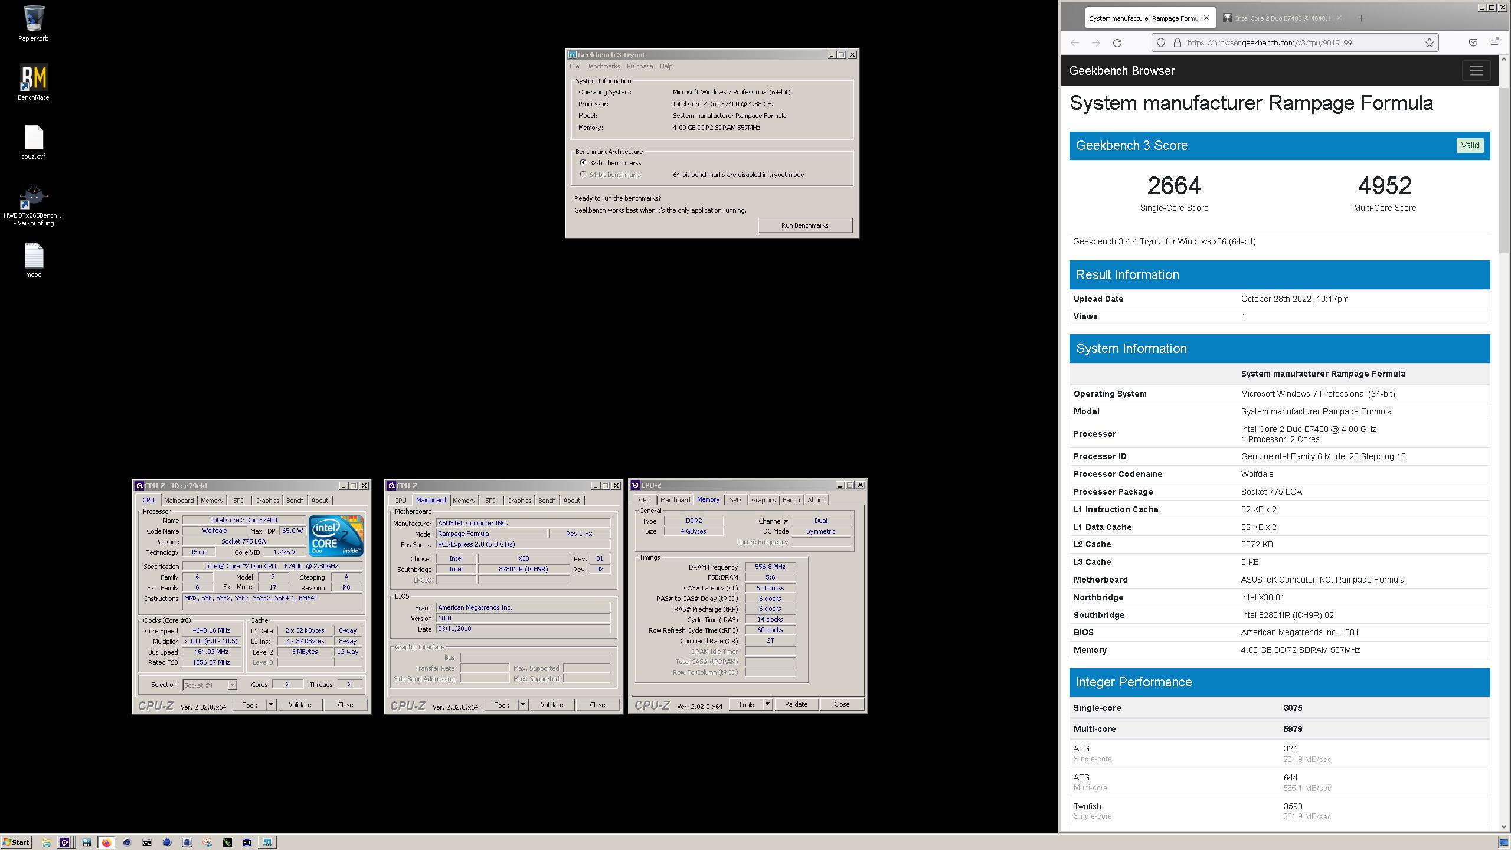Click the 4952 Multi-Core Score
The image size is (1511, 850).
pyautogui.click(x=1385, y=186)
